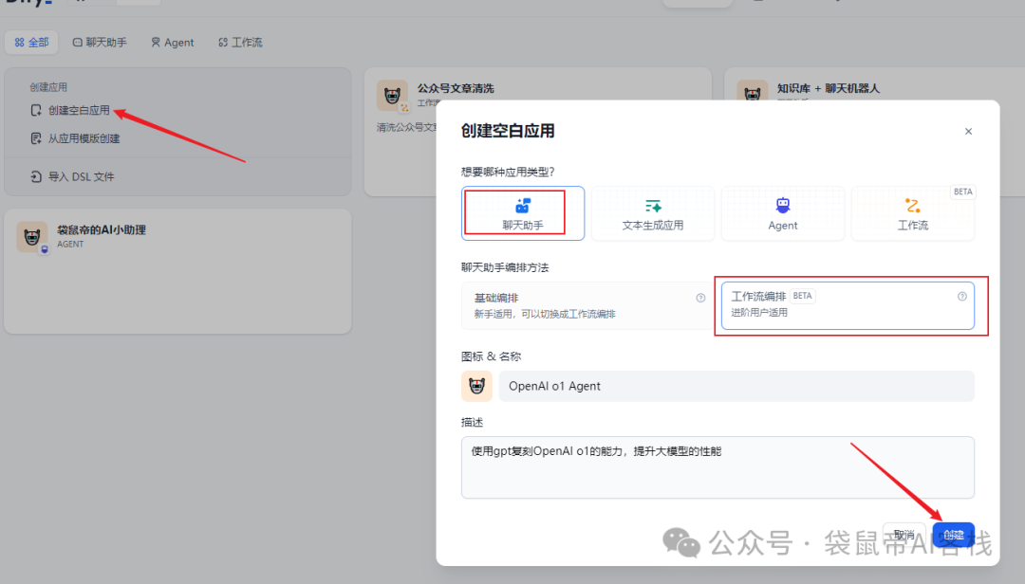The height and width of the screenshot is (584, 1025).
Task: Open the 袋鼠帝的AI小助理 app card
Action: click(177, 271)
